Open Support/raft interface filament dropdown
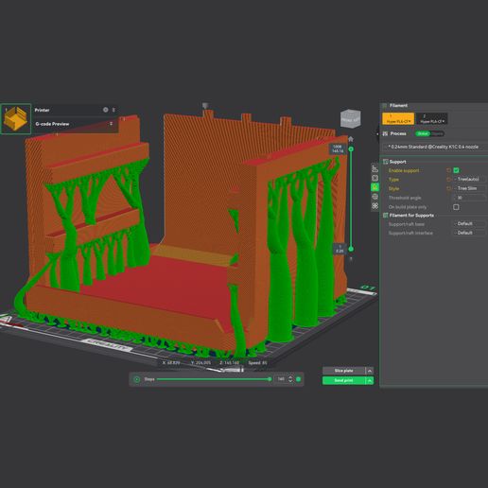This screenshot has height=488, width=488. [x=470, y=233]
